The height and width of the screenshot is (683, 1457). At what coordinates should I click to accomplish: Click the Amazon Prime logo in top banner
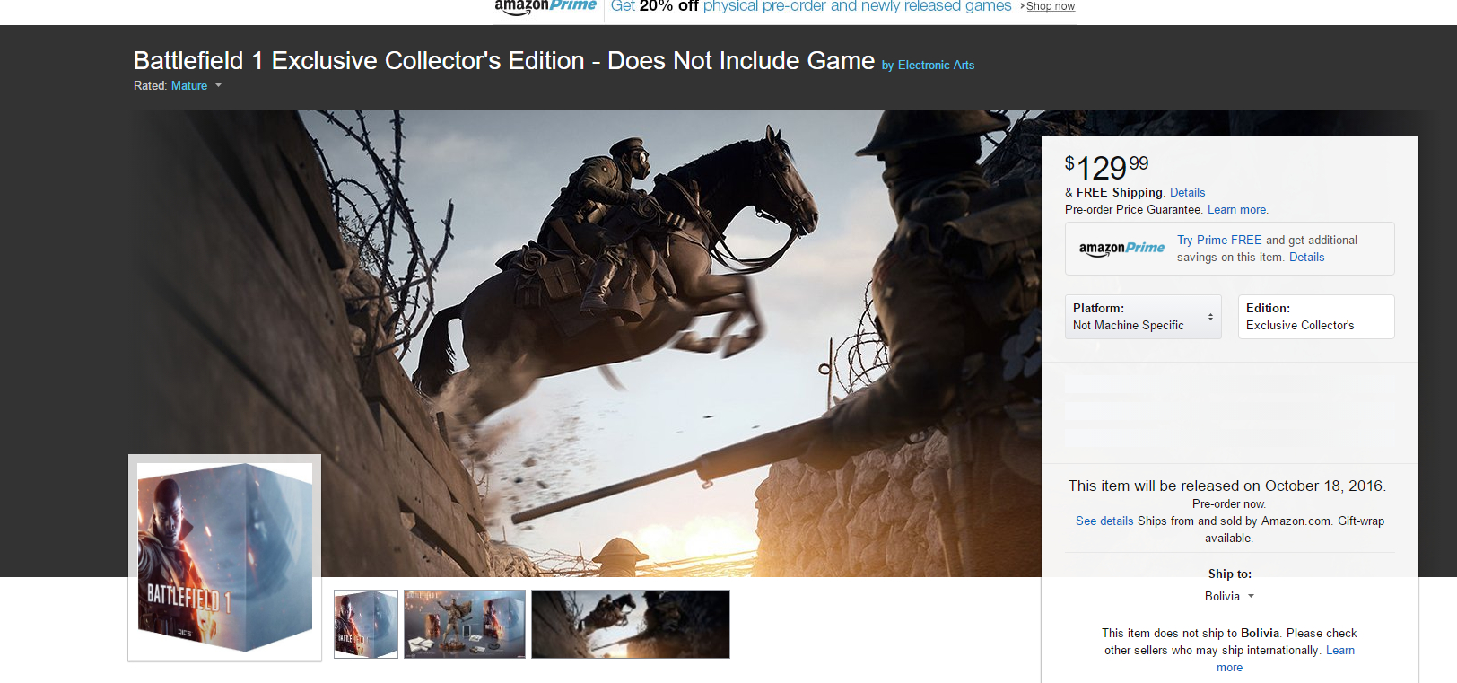point(545,6)
